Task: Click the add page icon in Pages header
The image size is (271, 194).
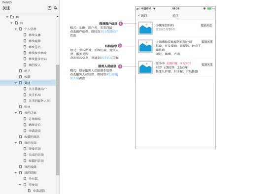Action: click(x=49, y=8)
